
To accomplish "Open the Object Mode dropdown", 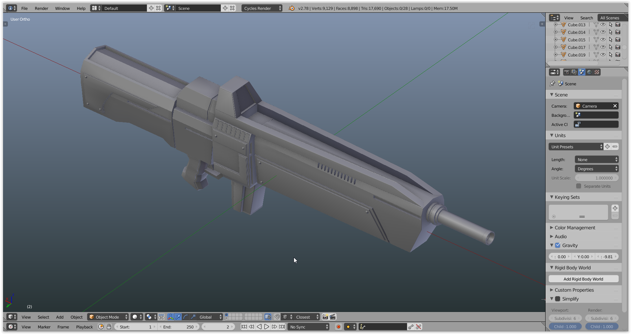I will pyautogui.click(x=108, y=317).
